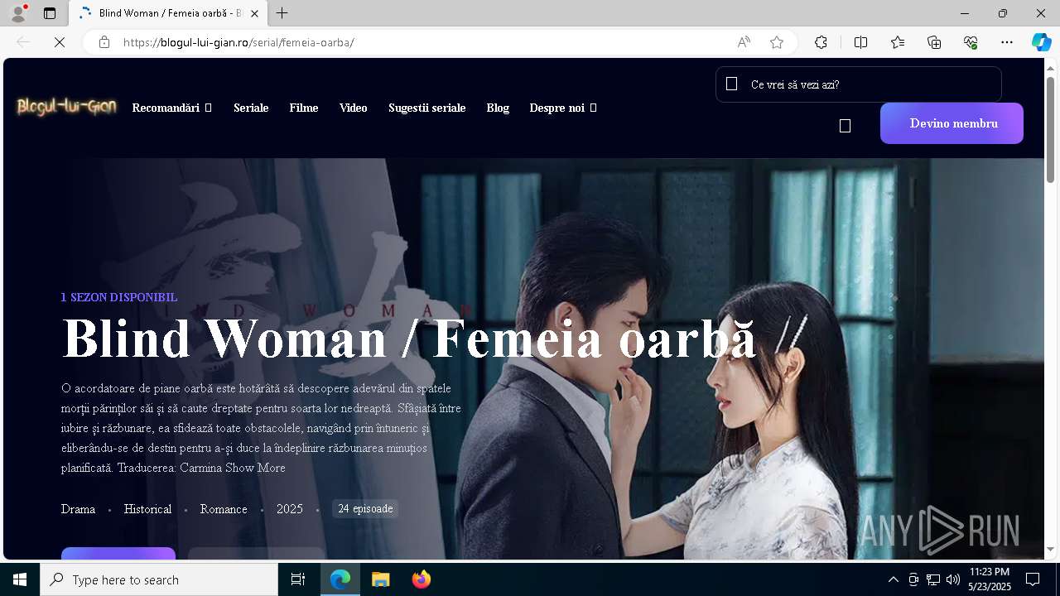Open Sugestii seriale menu item
Screen dimensions: 1060x596
pos(427,108)
